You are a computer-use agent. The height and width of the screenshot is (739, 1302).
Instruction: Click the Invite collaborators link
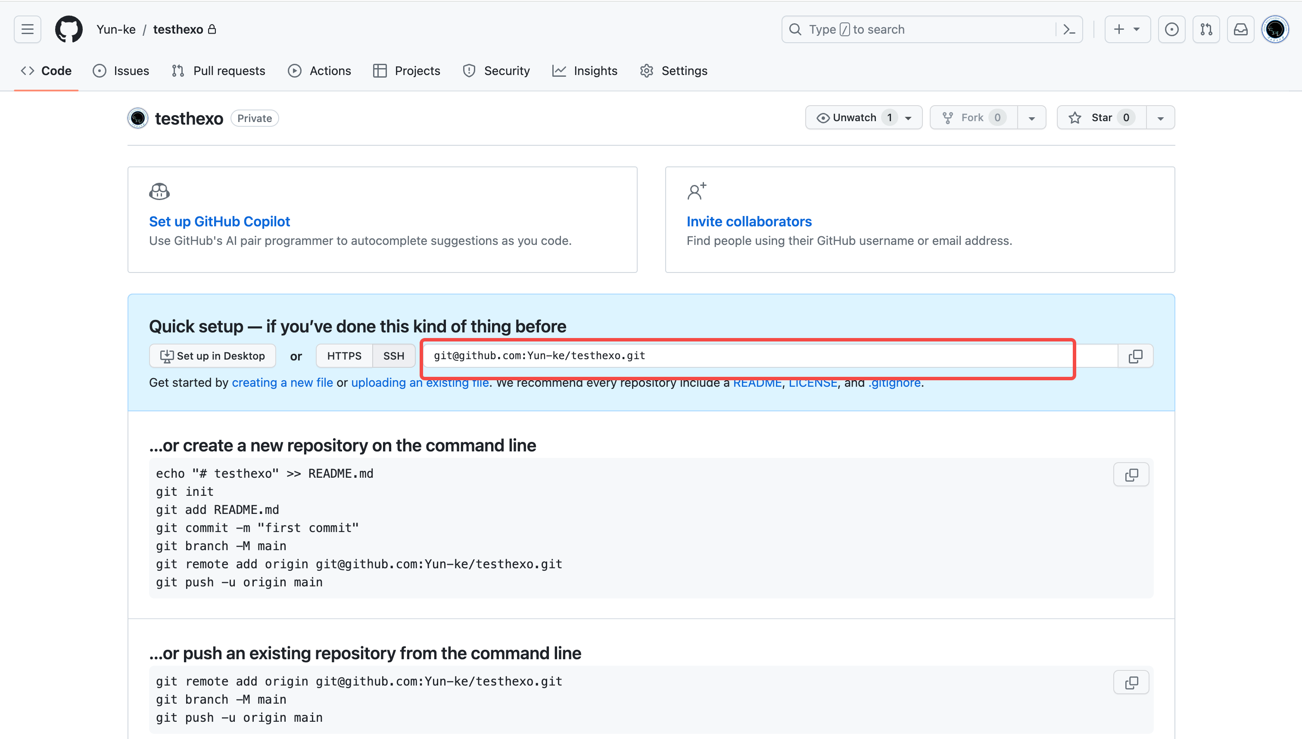(x=749, y=221)
